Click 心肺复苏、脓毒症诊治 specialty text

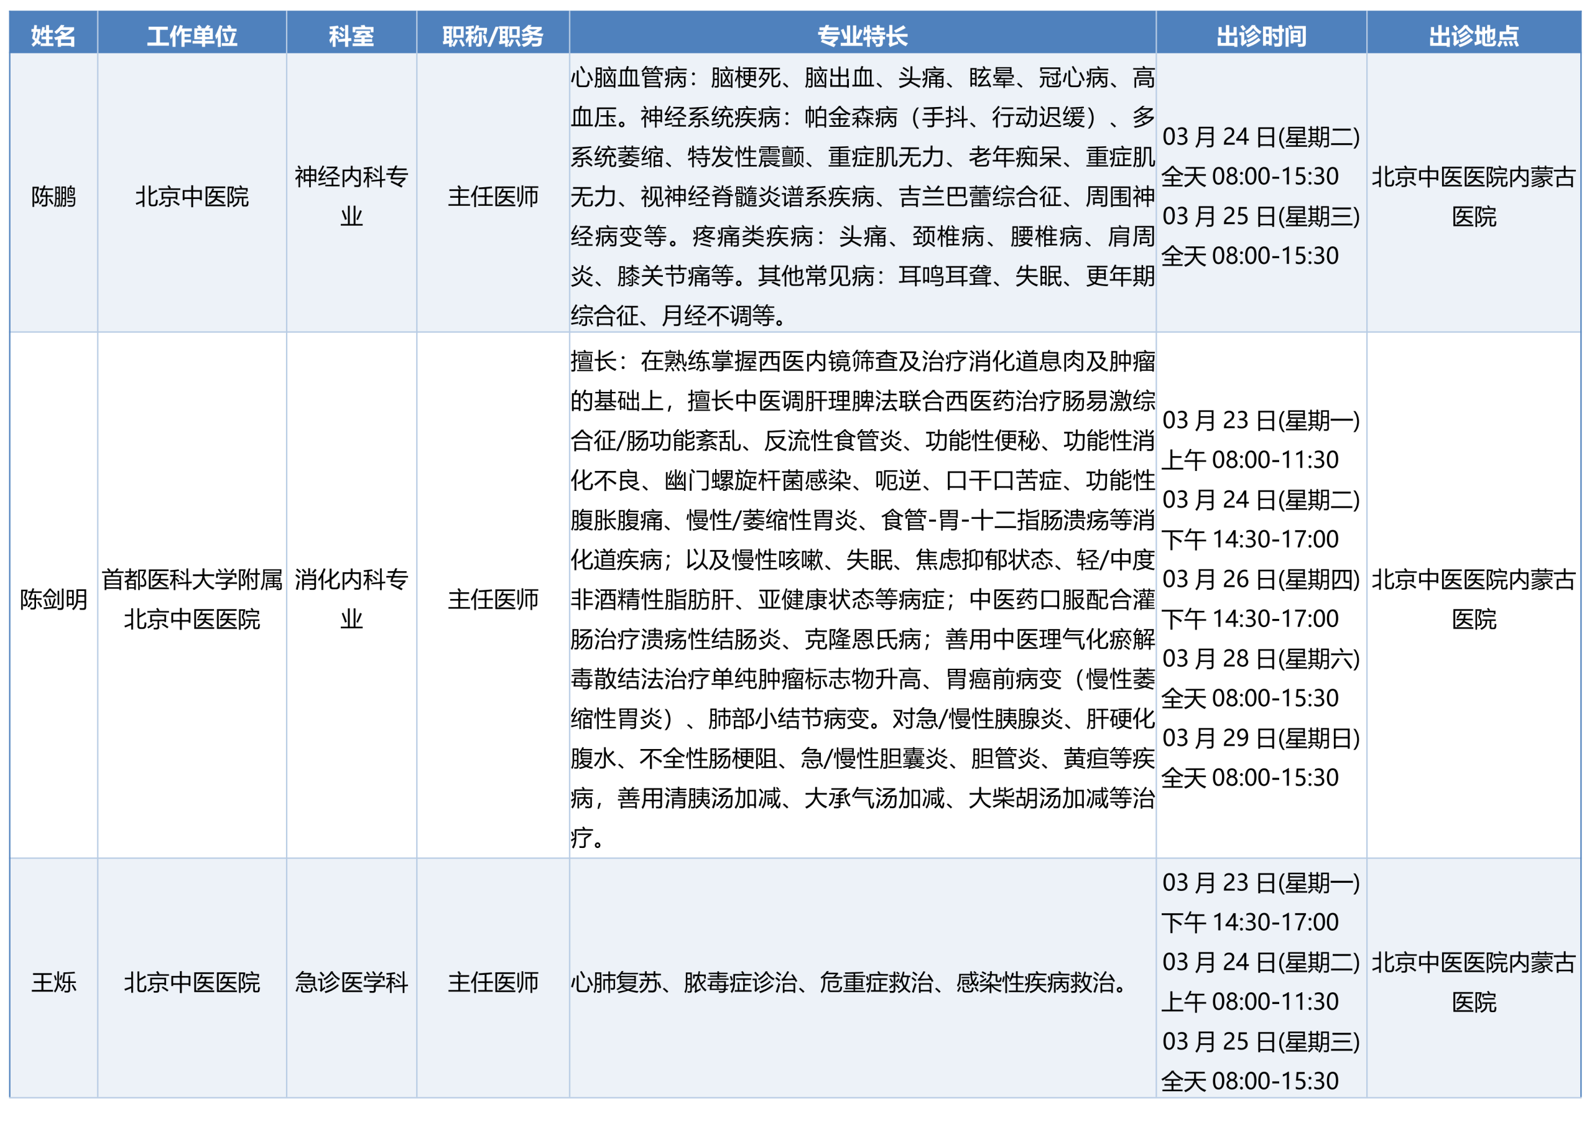coord(849,982)
